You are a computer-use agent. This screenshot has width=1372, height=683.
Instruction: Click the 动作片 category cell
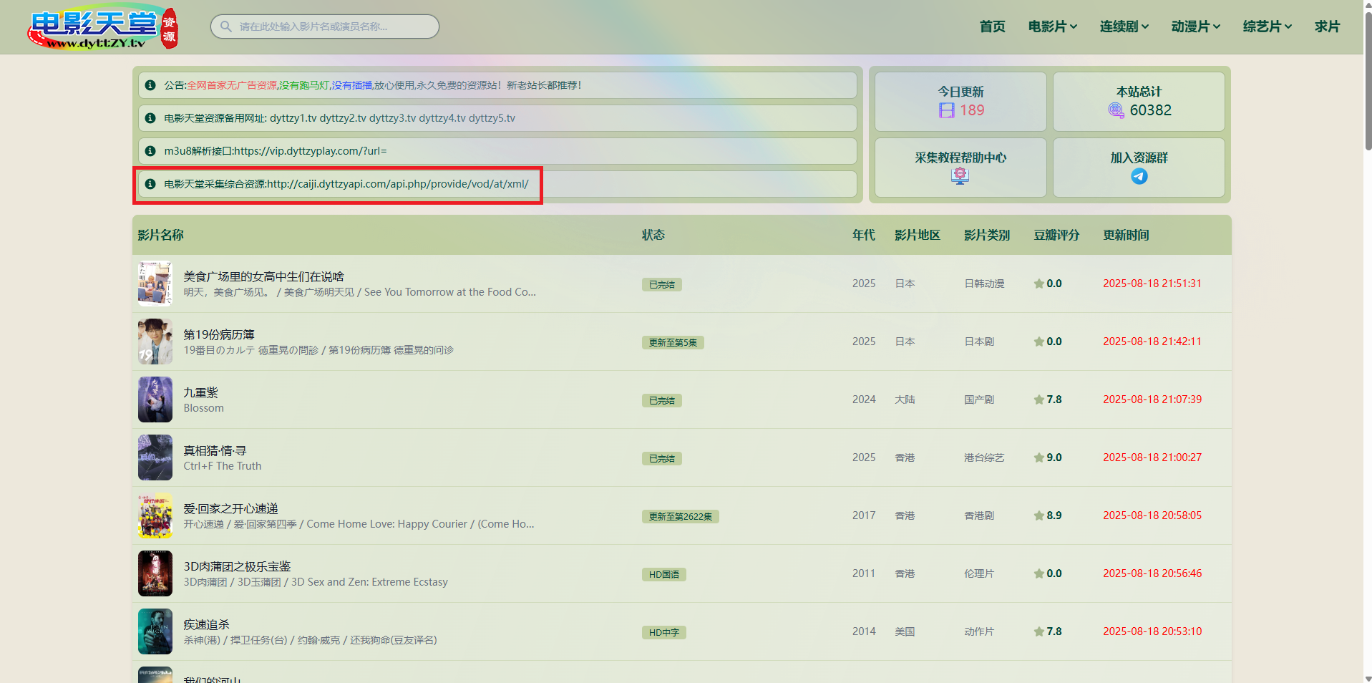[979, 631]
